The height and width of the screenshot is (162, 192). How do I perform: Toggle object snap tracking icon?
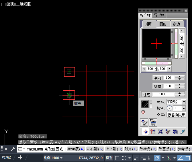pyautogui.click(x=181, y=158)
